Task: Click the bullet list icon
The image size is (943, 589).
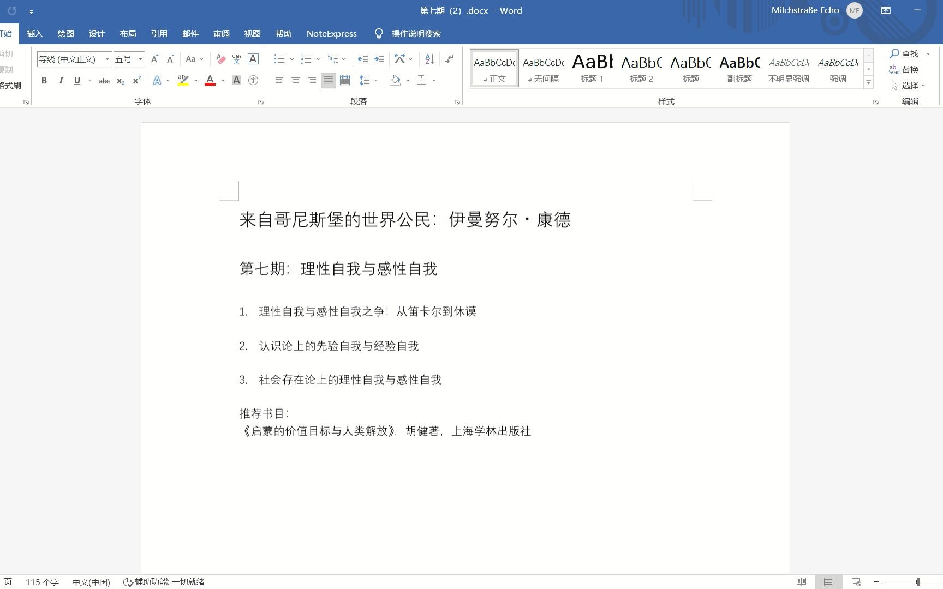Action: (279, 59)
